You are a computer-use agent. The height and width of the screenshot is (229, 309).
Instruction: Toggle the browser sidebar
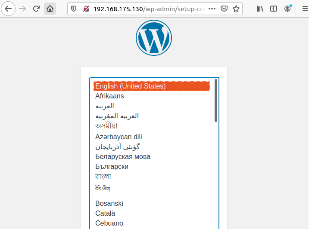point(274,9)
